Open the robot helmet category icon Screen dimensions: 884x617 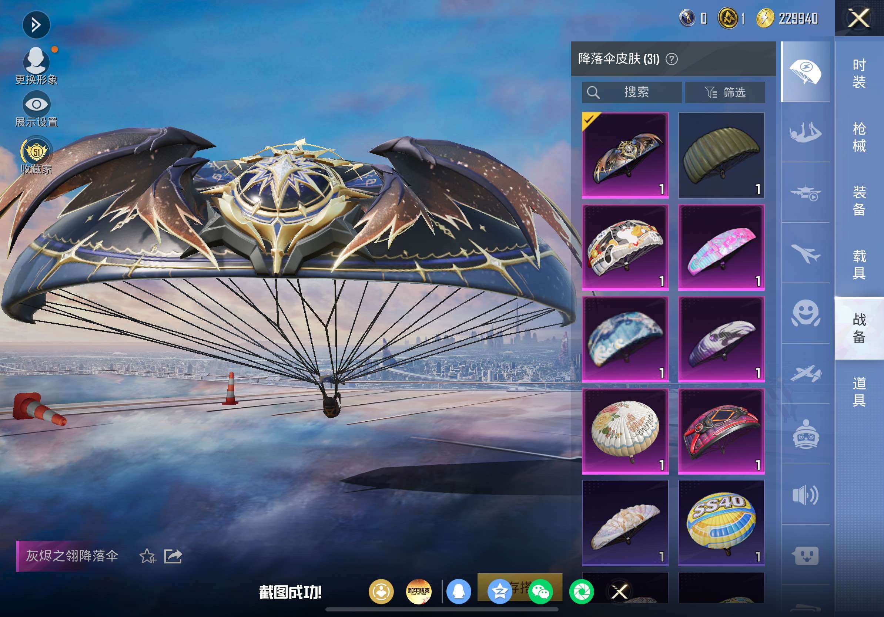pos(806,434)
